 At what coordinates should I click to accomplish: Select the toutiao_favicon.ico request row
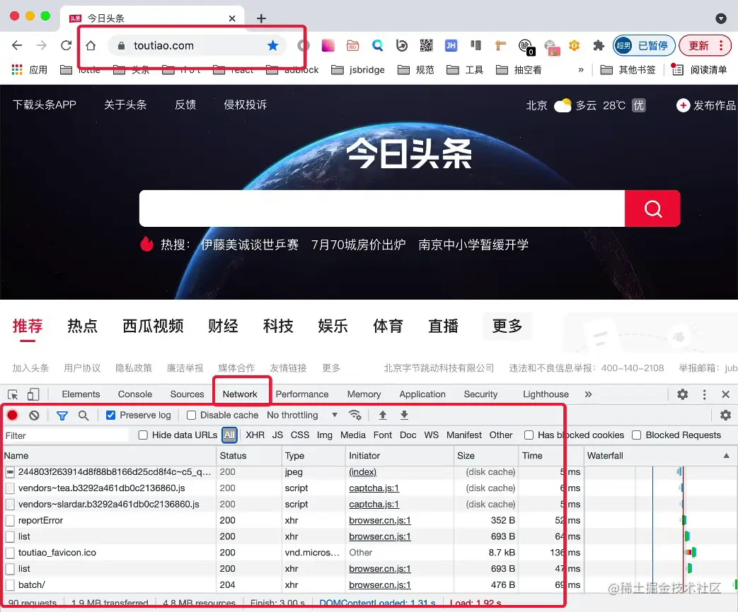coord(292,553)
